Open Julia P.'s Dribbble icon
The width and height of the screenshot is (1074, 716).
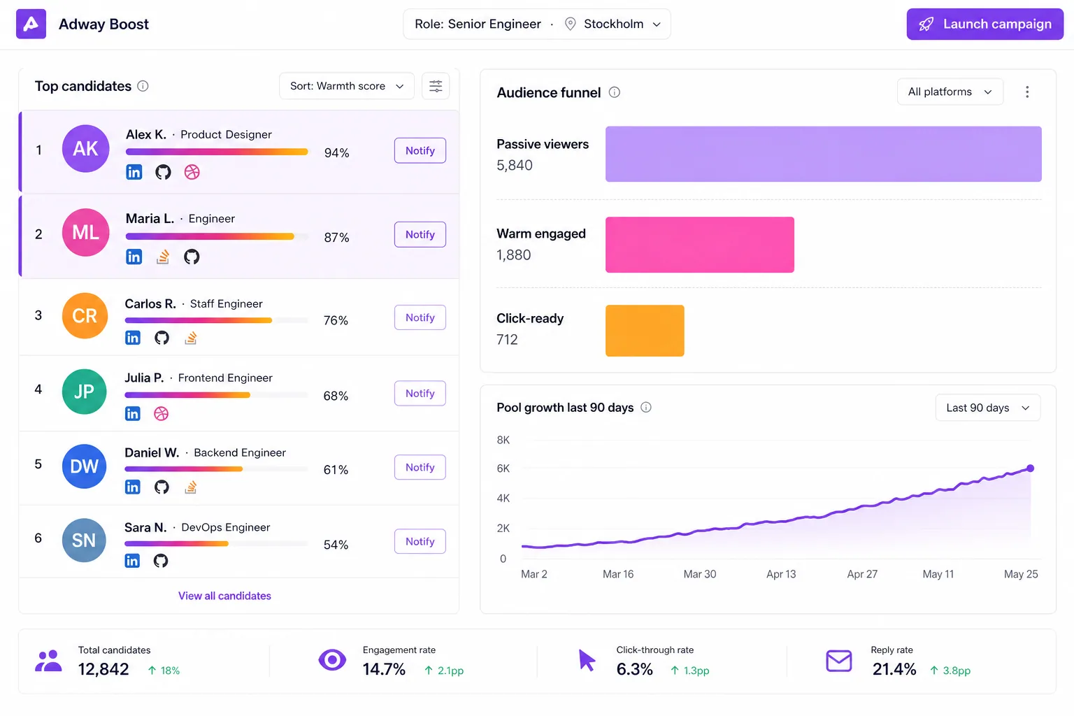tap(162, 414)
